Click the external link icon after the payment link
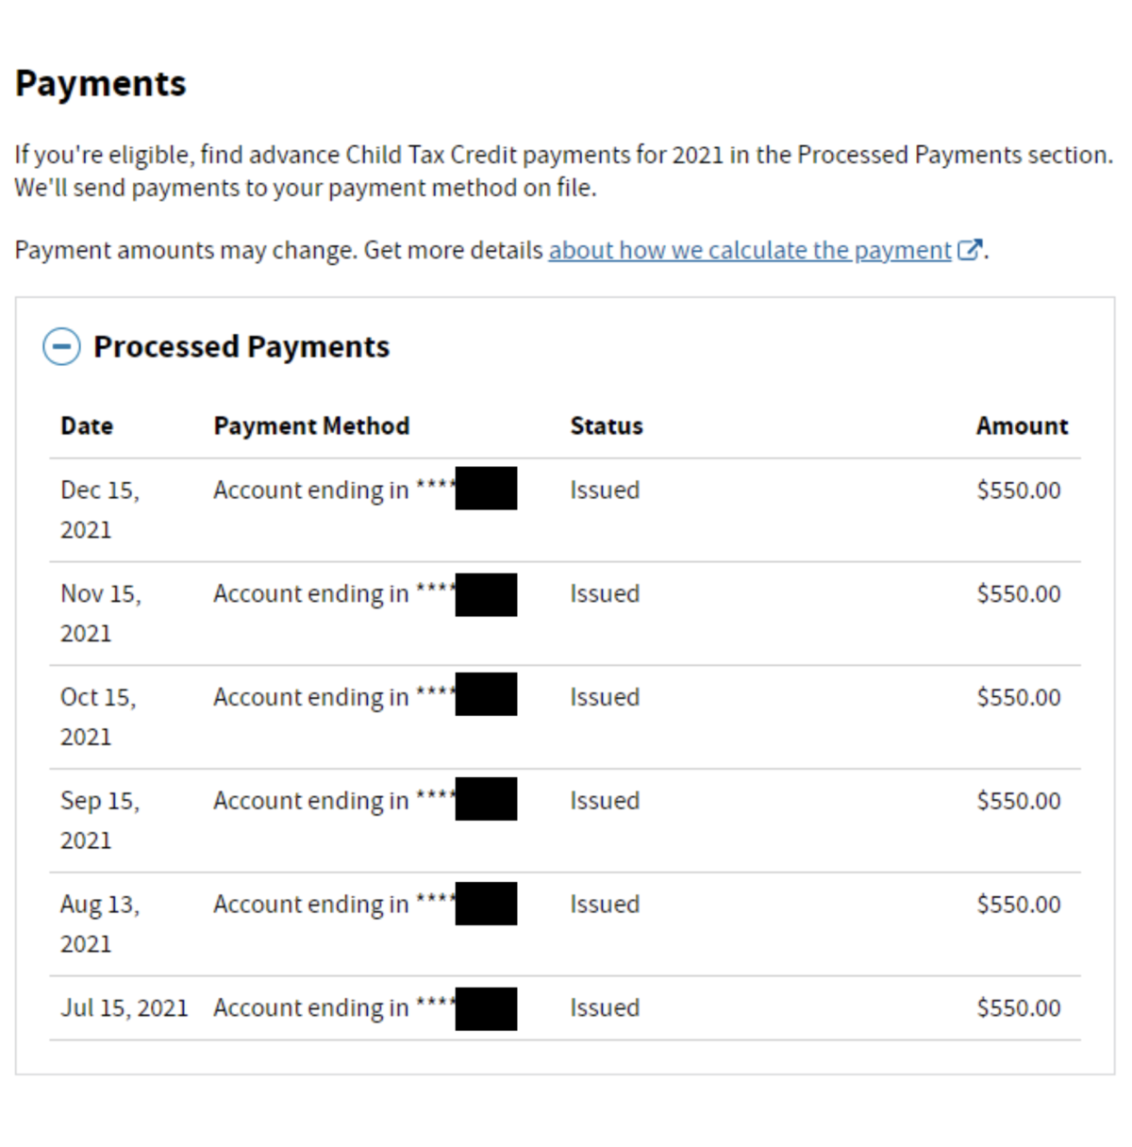Screen dimensions: 1132x1147 (x=970, y=249)
